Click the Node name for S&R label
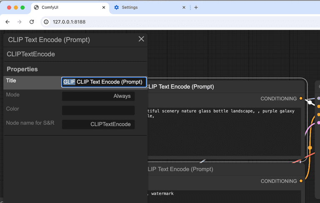Viewport: 320px width, 203px height. [30, 123]
